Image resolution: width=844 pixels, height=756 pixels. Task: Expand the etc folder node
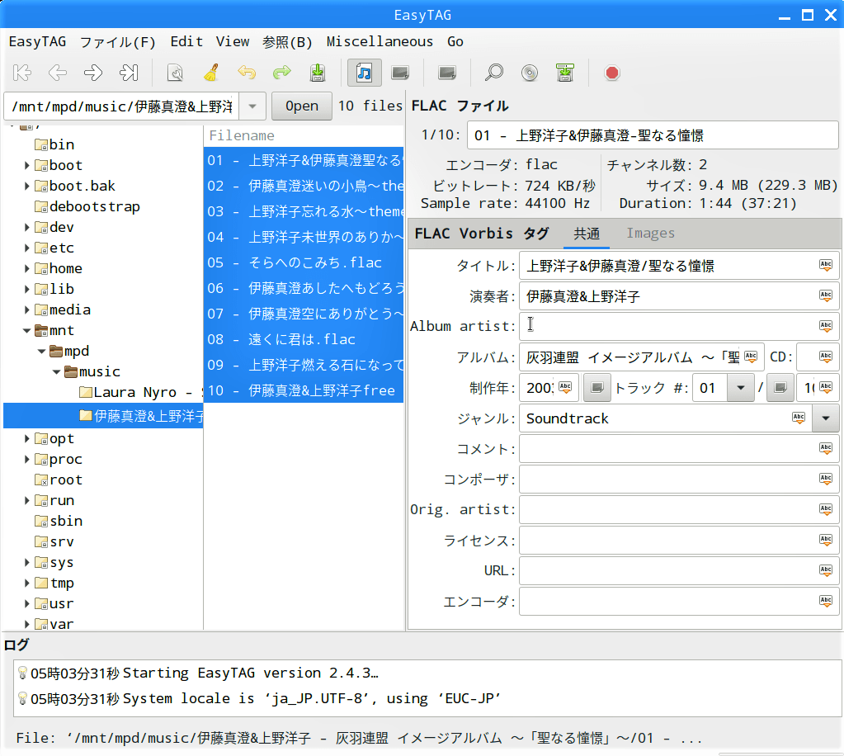[x=26, y=248]
